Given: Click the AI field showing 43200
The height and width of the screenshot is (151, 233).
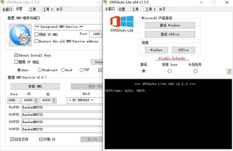Looking at the screenshot, I should 28,100.
